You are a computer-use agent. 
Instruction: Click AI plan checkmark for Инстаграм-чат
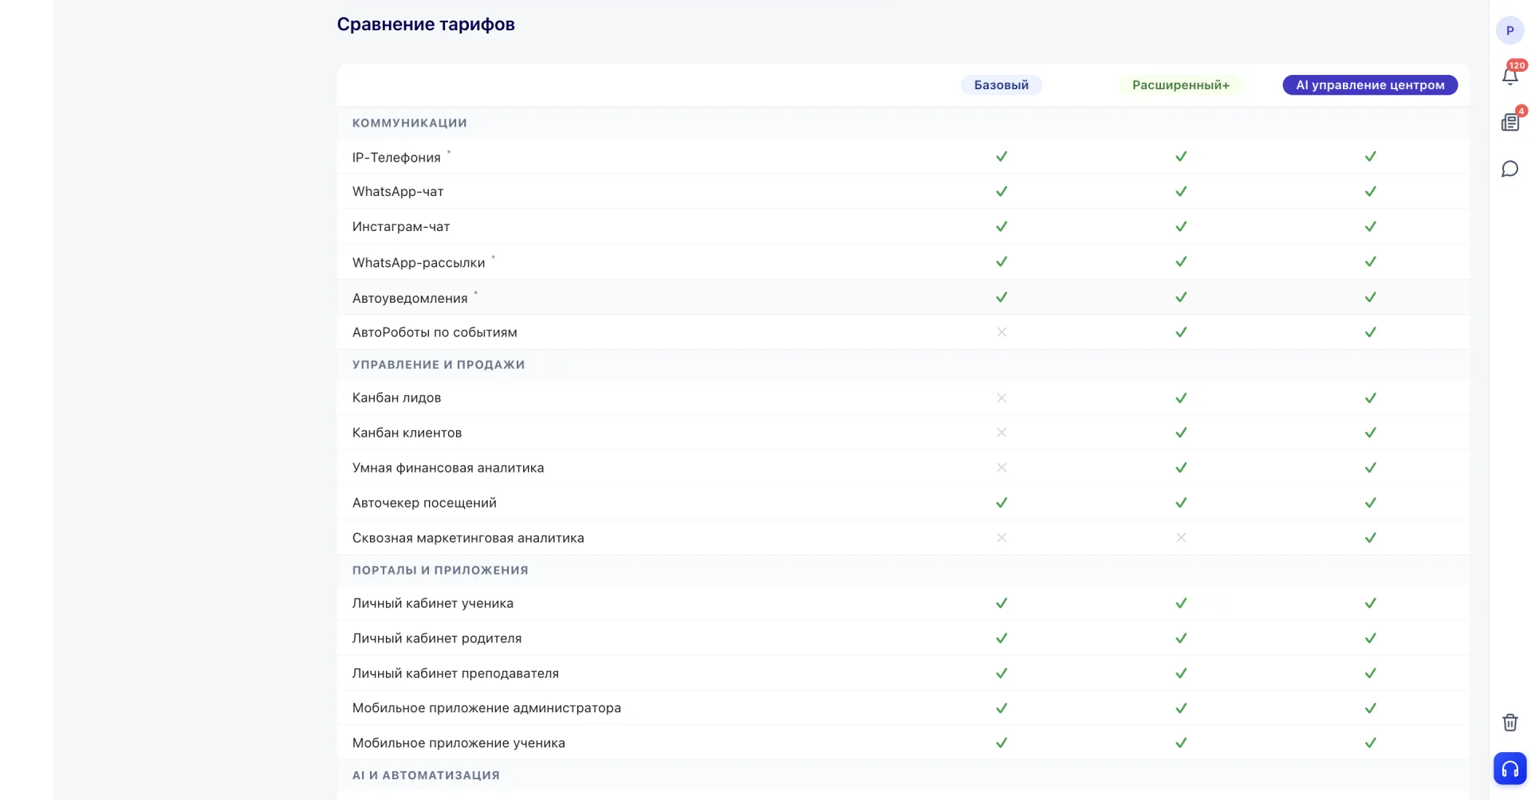pos(1370,226)
